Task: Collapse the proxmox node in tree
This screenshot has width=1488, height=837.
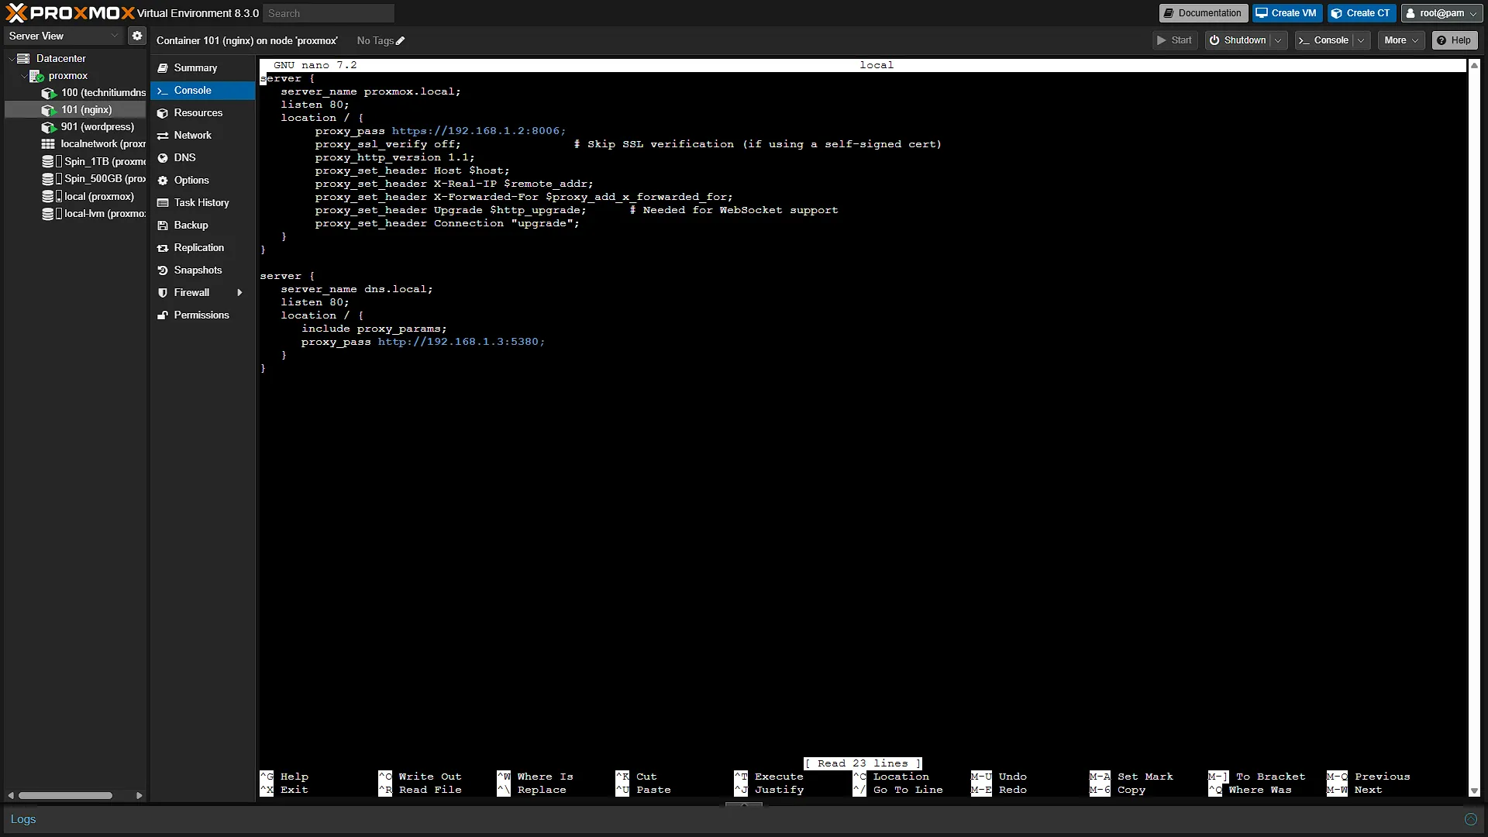Action: coord(23,76)
